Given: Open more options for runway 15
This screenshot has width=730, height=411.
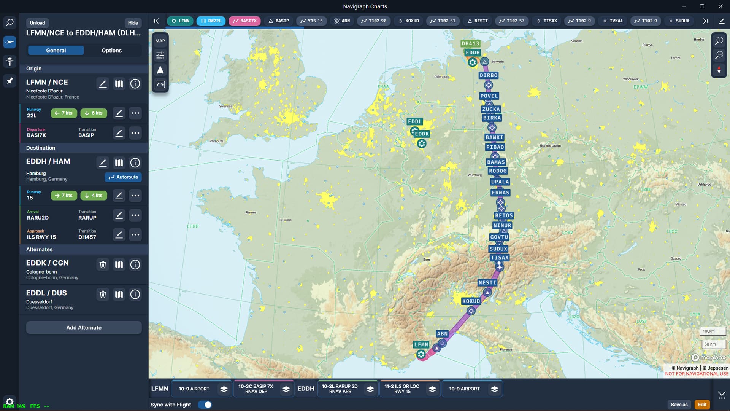Looking at the screenshot, I should point(135,196).
